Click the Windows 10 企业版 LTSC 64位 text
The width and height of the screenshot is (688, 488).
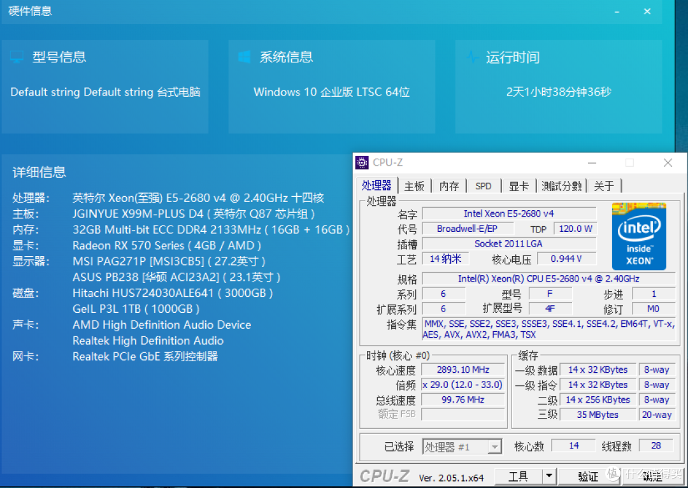click(x=332, y=92)
